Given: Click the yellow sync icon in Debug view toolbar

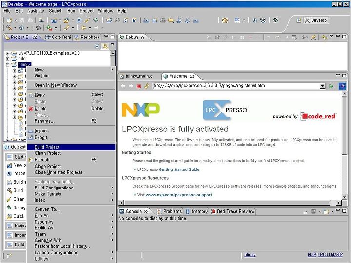Looking at the screenshot, I should pyautogui.click(x=324, y=38).
